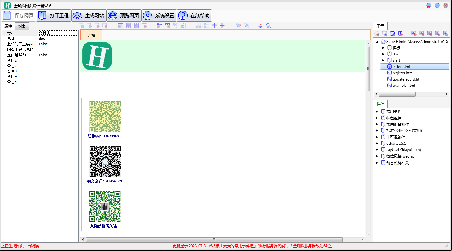Viewport: 452px width, 251px height.
Task: Click the canvas horizontal scrollbar thumb
Action: click(x=214, y=239)
